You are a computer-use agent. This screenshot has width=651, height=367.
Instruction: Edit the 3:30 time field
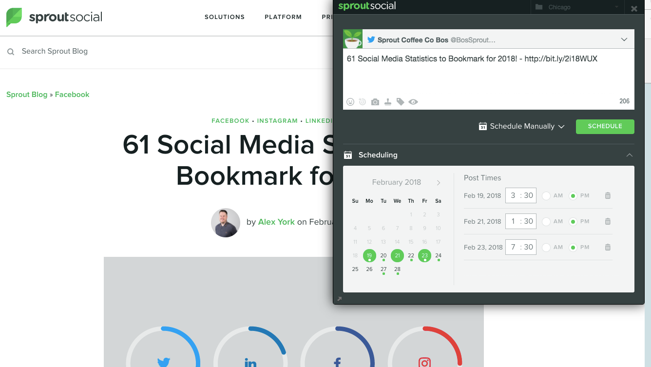click(521, 195)
